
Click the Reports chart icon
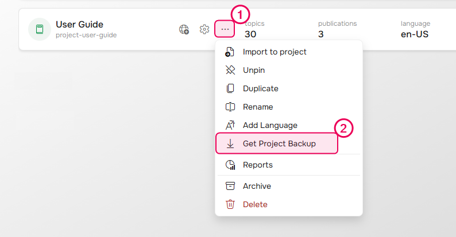click(x=230, y=165)
